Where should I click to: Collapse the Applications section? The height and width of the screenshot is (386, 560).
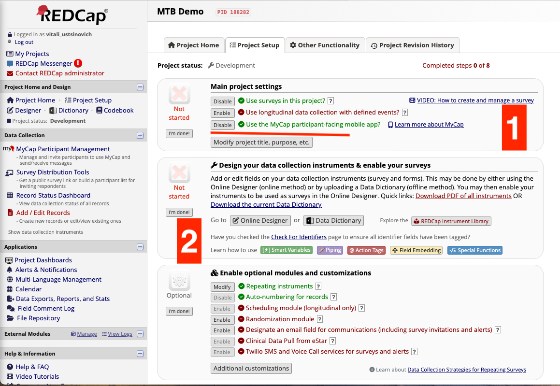click(140, 247)
